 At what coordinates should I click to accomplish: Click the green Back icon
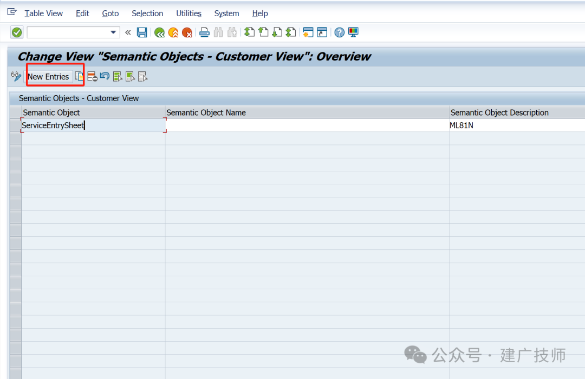[159, 33]
